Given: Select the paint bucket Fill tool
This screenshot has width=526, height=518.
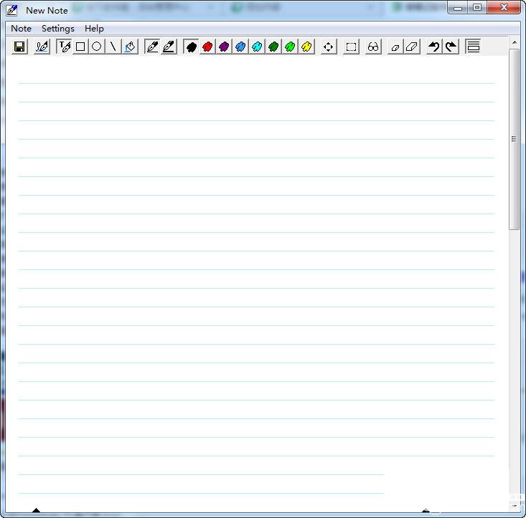Looking at the screenshot, I should click(130, 47).
